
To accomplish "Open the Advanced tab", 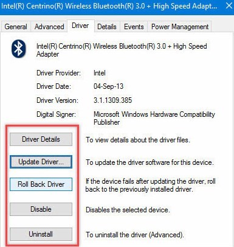I will 49,27.
